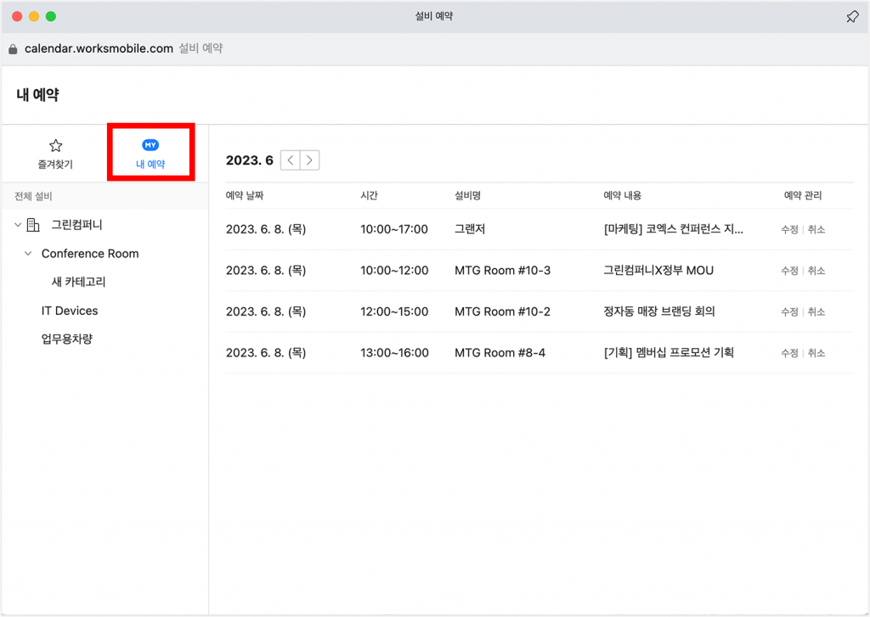
Task: Click the 예약 내용 column header
Action: pos(623,195)
